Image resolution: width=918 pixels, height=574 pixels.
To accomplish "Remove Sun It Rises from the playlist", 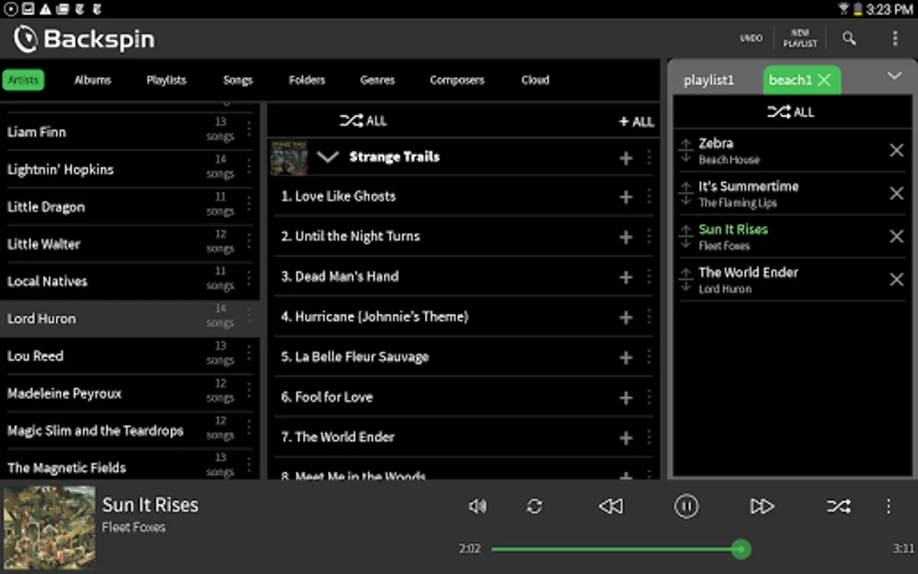I will click(896, 237).
